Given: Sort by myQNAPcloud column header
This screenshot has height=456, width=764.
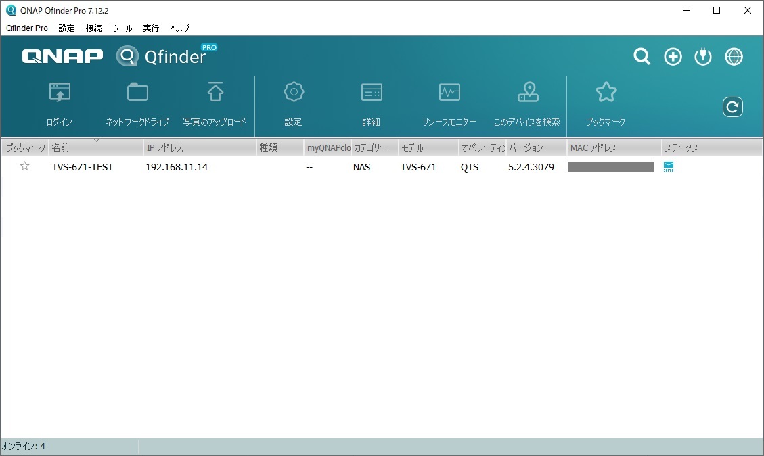Looking at the screenshot, I should click(328, 147).
